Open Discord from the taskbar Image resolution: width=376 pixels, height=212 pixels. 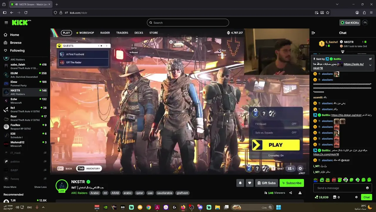(200, 207)
